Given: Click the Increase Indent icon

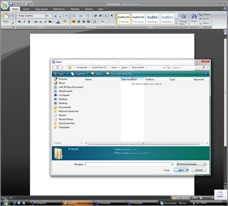Looking at the screenshot, I should pos(100,16).
